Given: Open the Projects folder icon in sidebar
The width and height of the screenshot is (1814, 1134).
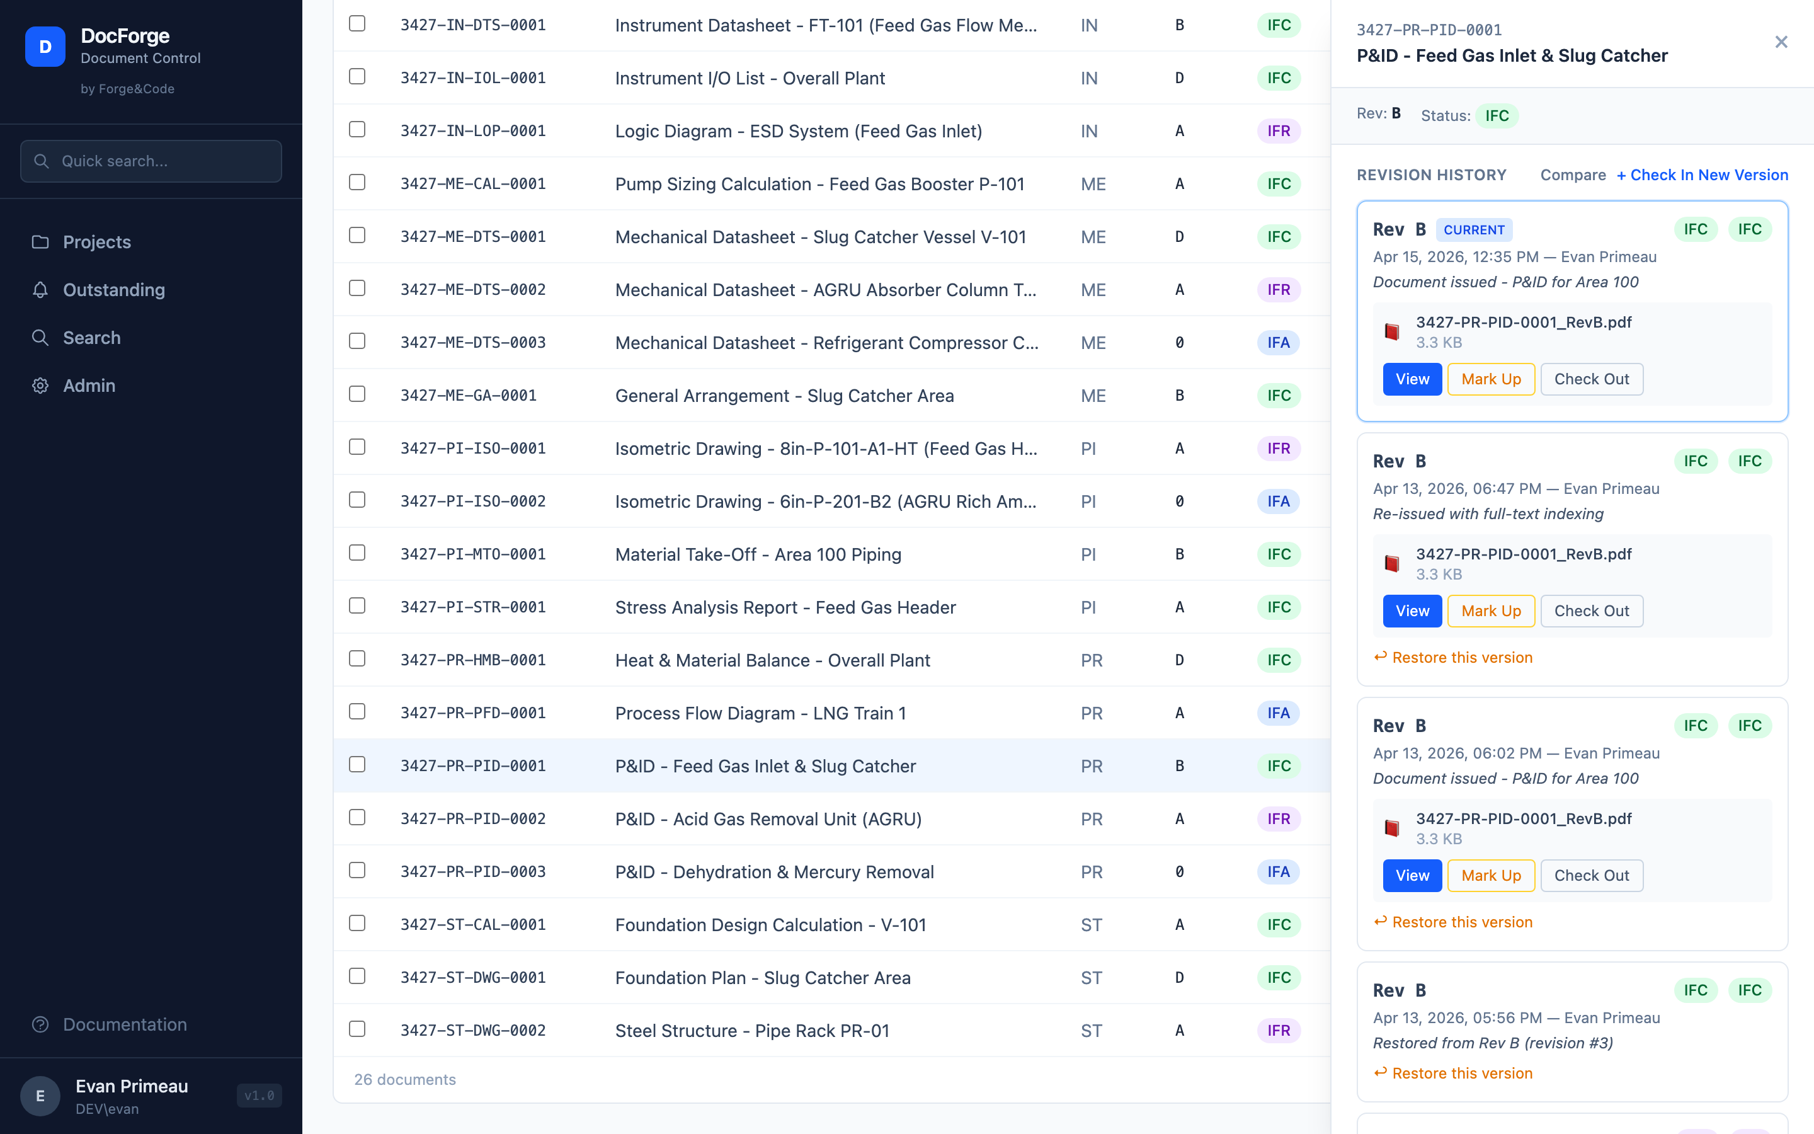Looking at the screenshot, I should (x=41, y=241).
